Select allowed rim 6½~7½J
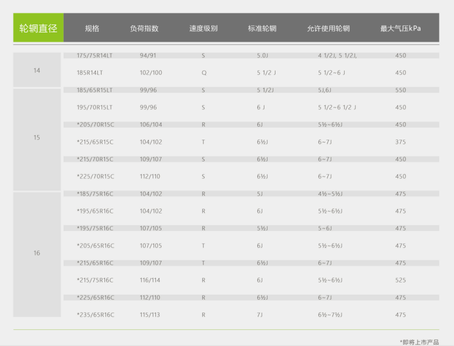Screen dimensions: 454x346 (x=330, y=315)
